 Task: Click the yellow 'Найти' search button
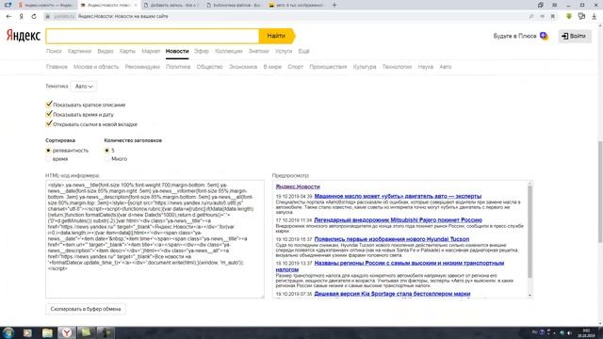(276, 36)
